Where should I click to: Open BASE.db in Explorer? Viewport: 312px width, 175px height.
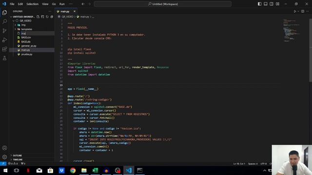[x=26, y=42]
